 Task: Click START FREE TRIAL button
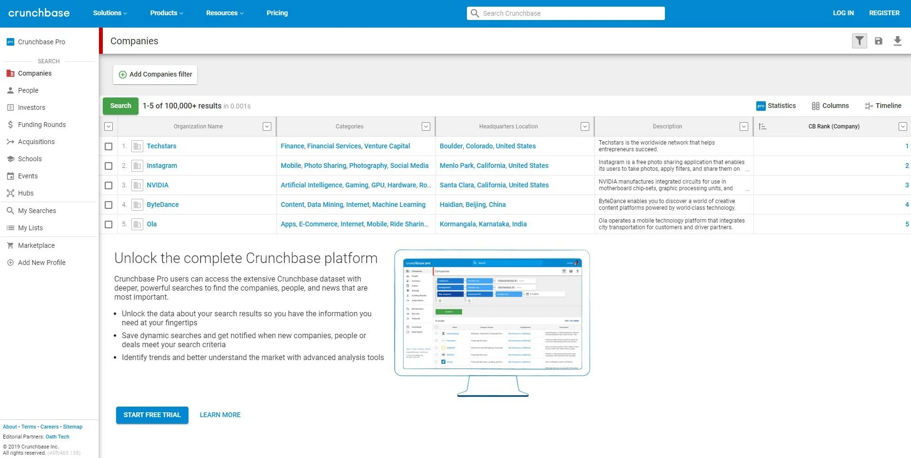tap(152, 415)
